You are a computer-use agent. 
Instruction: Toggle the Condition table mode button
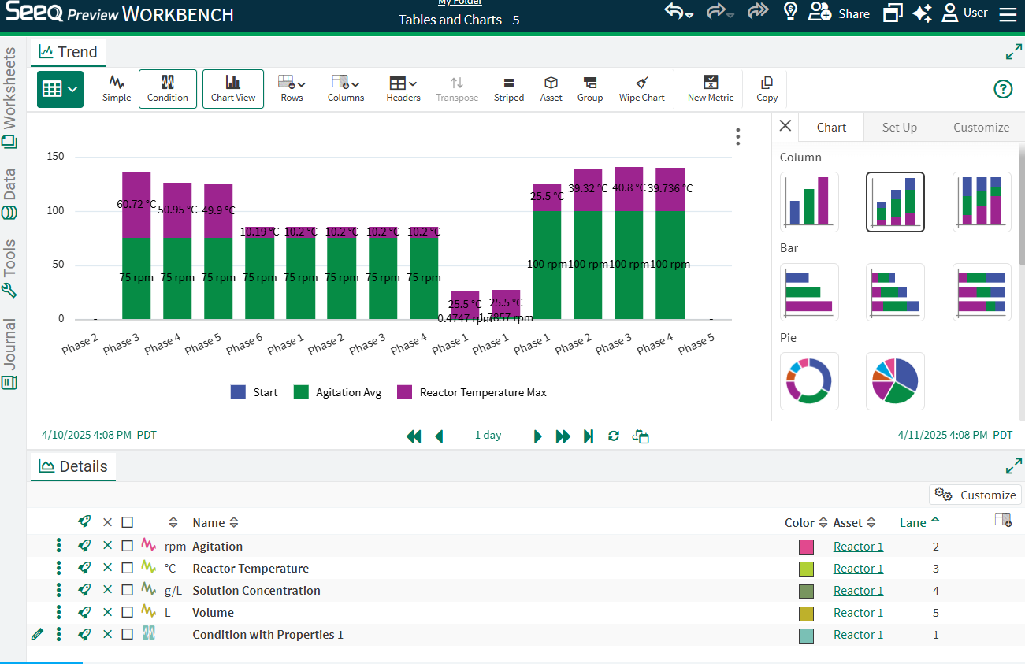tap(167, 89)
